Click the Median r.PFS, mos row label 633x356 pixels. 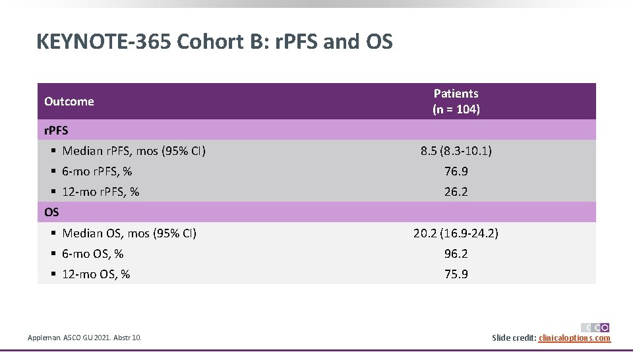coord(134,151)
